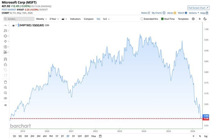Collapse the left toolbar with double chevron

point(5,105)
